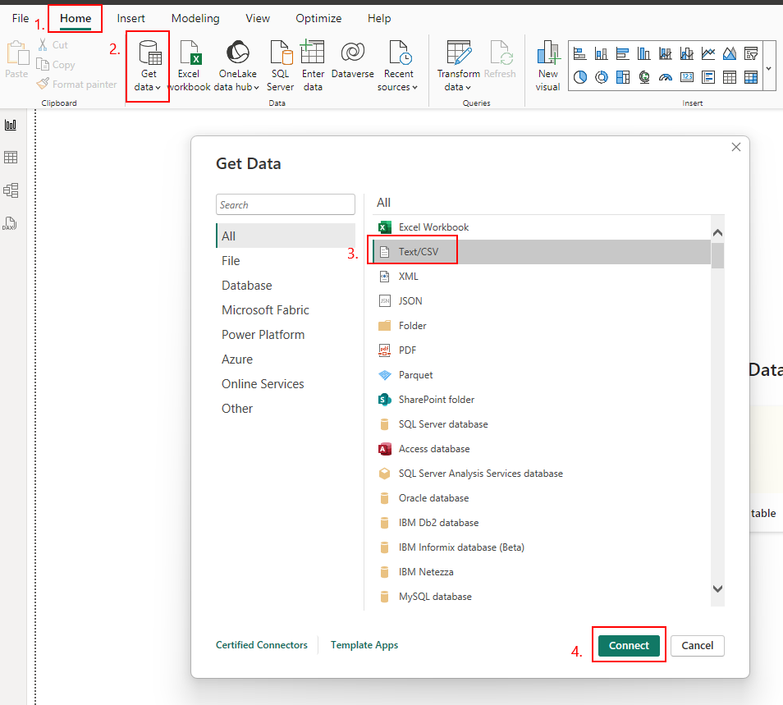Switch to the Modeling ribbon tab
The height and width of the screenshot is (705, 783).
195,19
